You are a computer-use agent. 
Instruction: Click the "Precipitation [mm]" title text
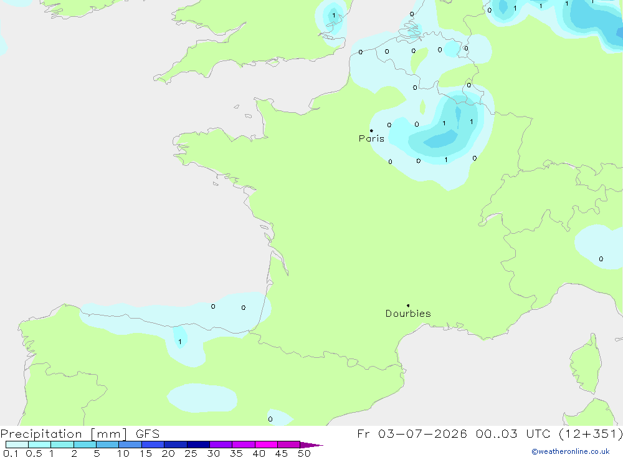coord(64,434)
